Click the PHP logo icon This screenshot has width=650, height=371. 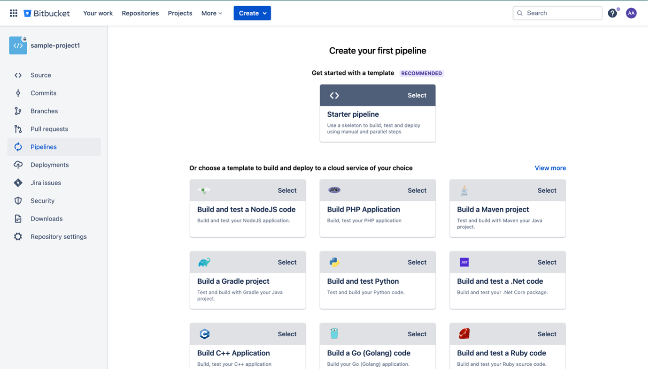[x=334, y=190]
